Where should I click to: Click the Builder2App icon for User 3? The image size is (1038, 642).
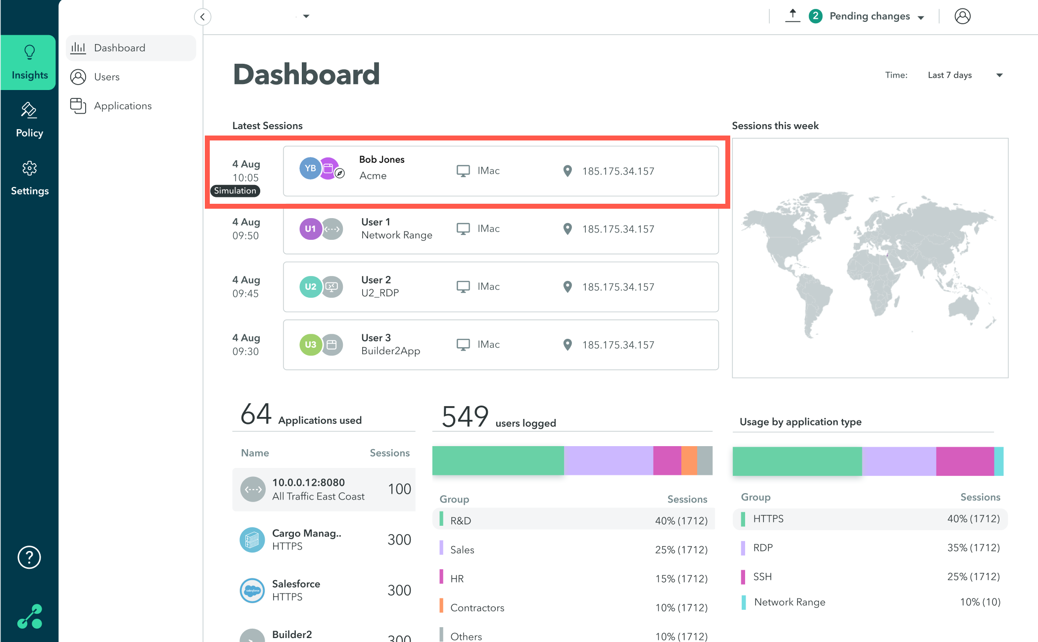tap(332, 345)
